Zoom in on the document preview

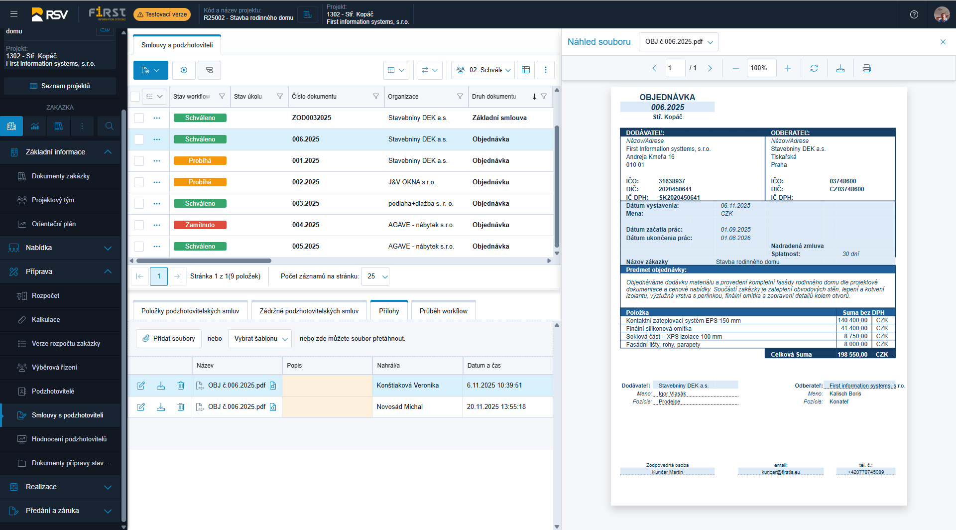(787, 68)
